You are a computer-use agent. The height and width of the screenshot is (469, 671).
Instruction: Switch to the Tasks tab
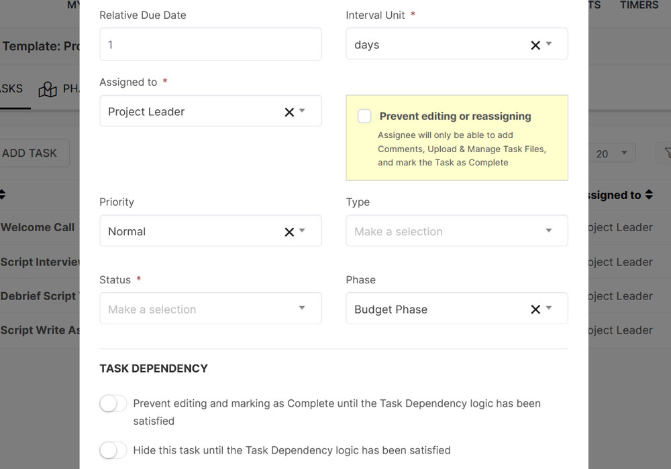pyautogui.click(x=11, y=88)
